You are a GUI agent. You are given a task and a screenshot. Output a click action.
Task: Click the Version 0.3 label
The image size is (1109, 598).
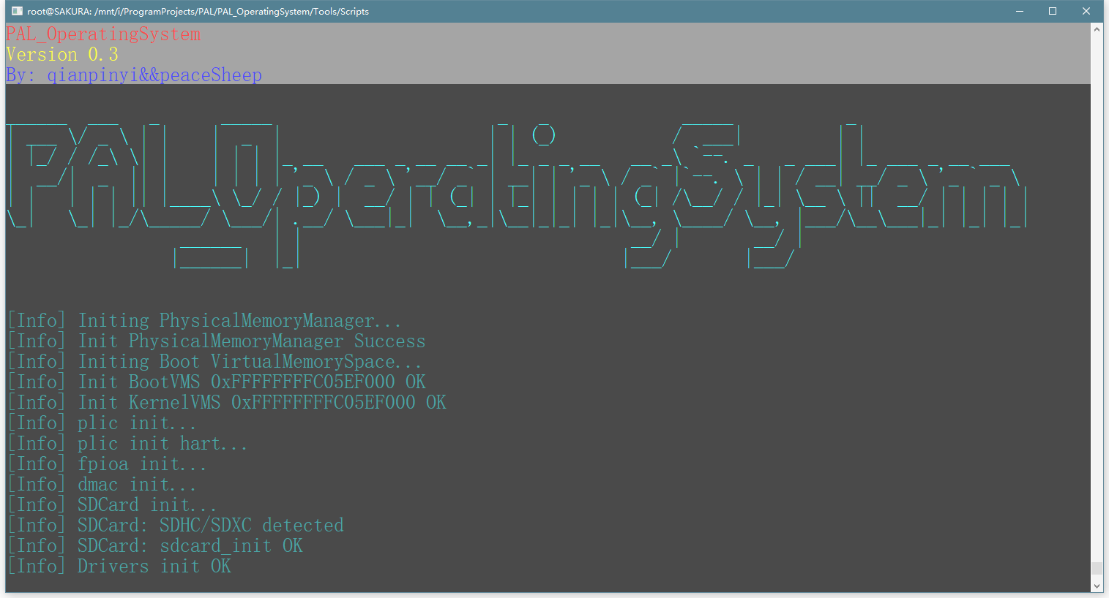pos(61,54)
